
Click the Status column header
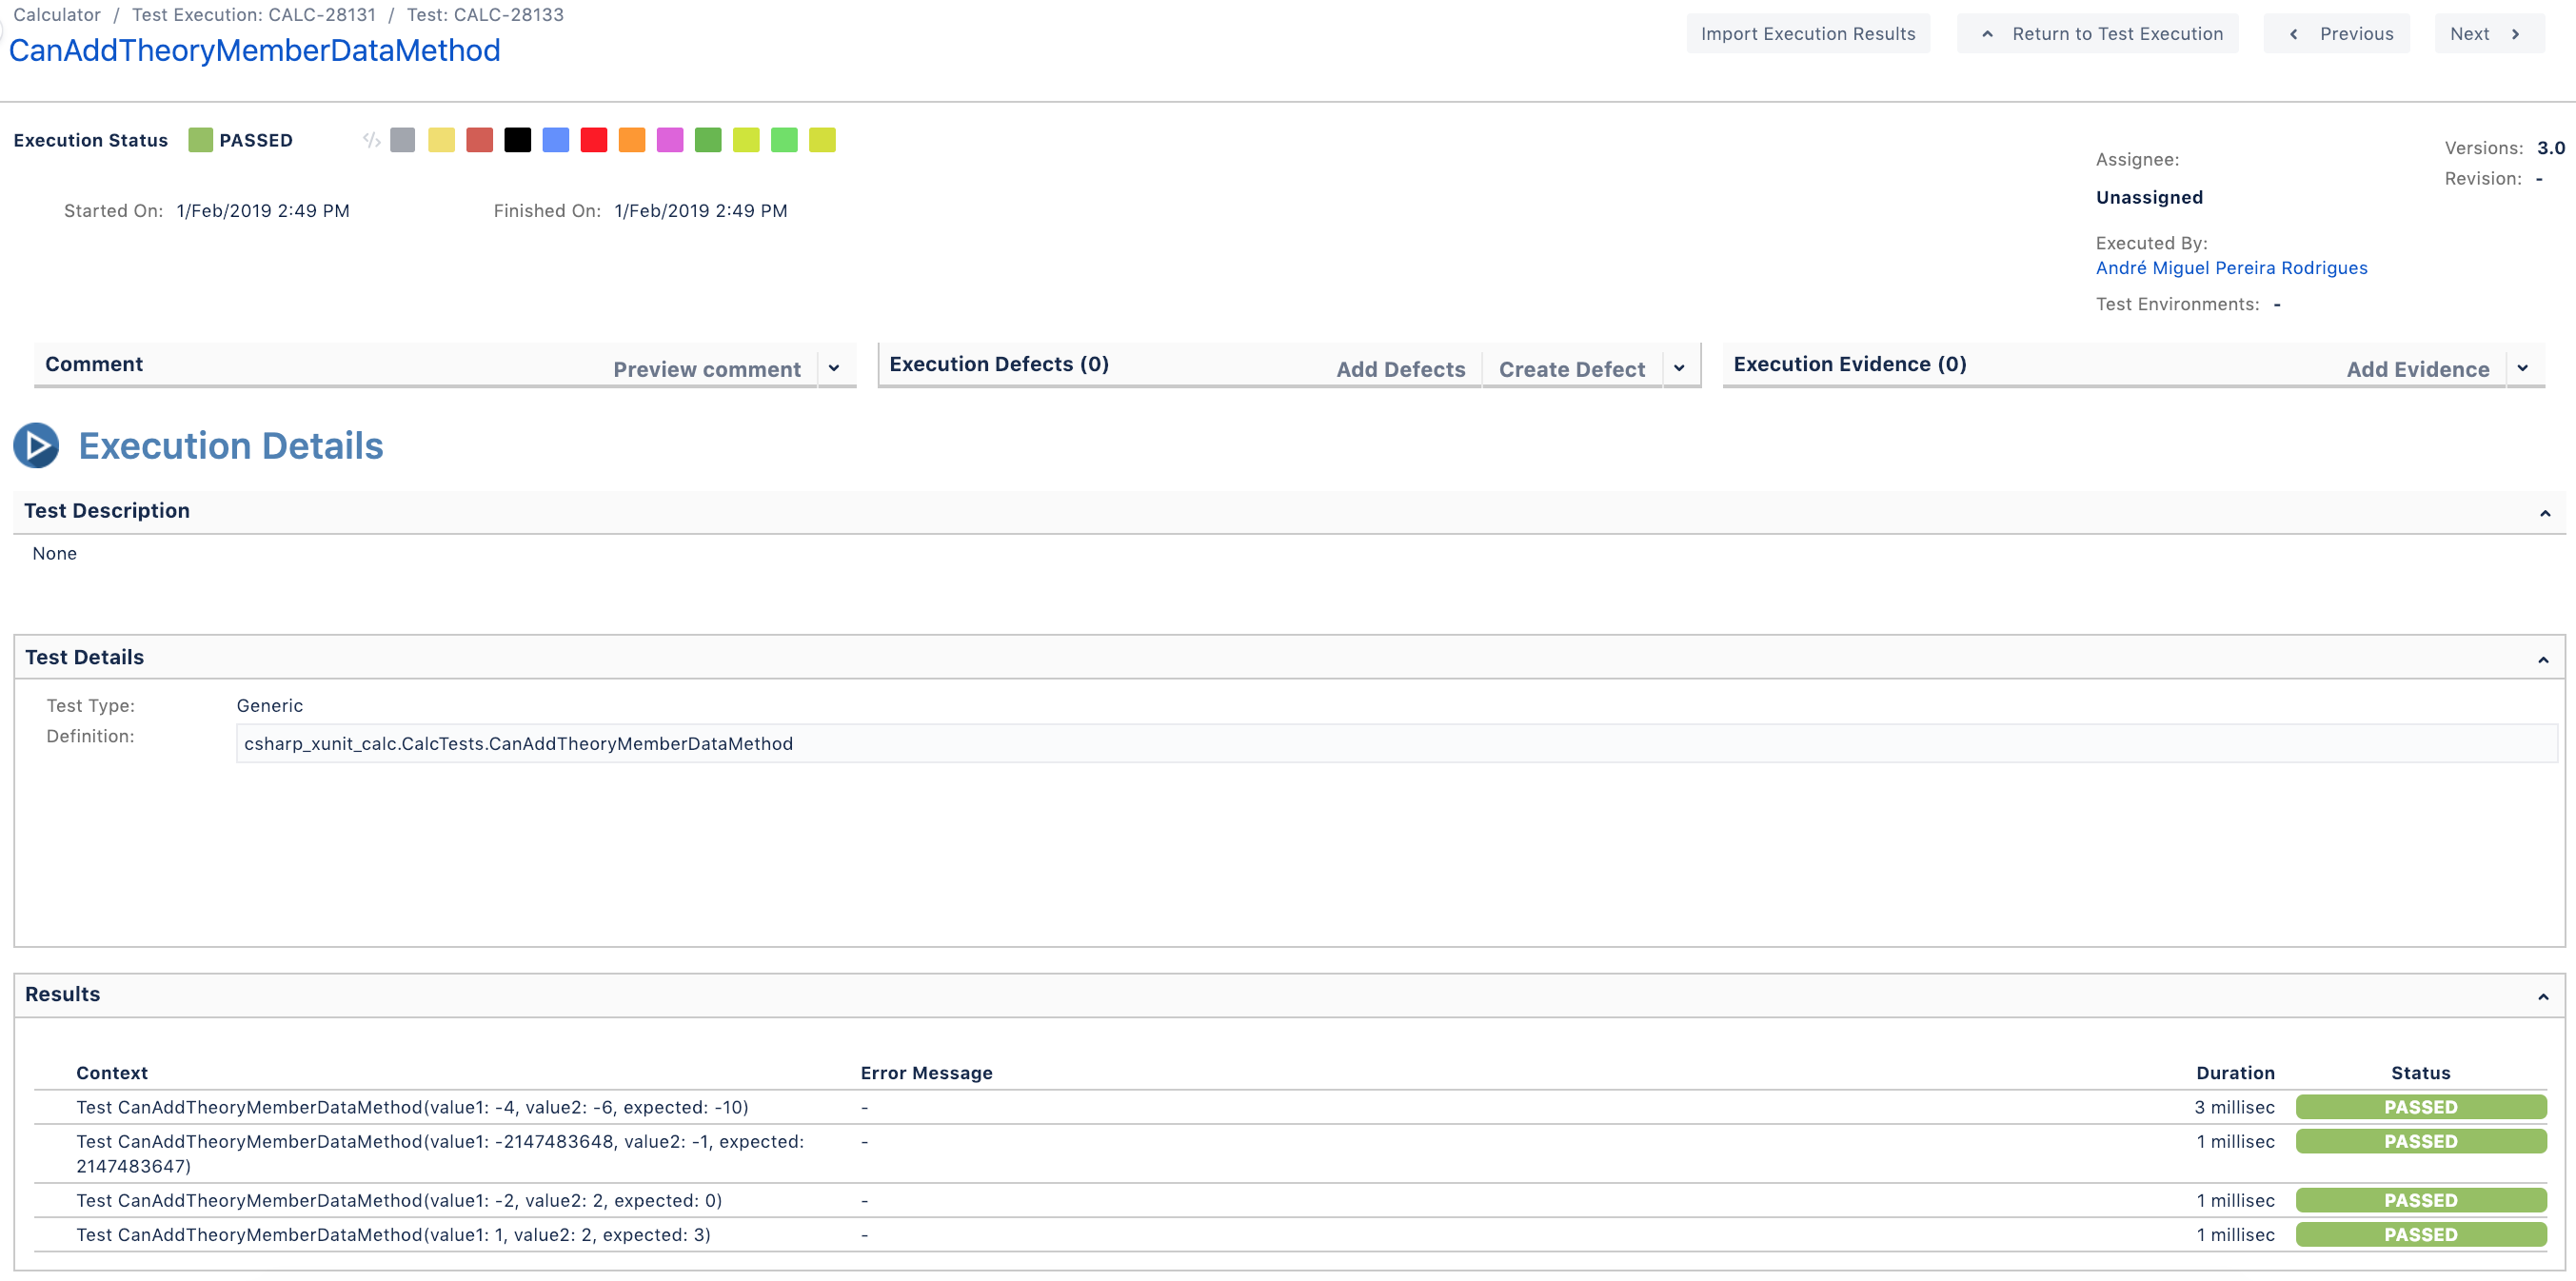[2420, 1073]
